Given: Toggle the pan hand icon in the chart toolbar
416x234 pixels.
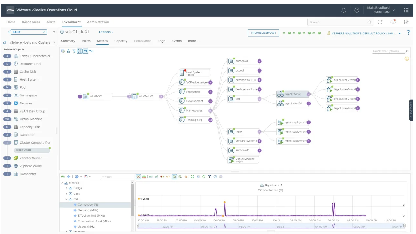Looking at the screenshot, I should (x=186, y=177).
